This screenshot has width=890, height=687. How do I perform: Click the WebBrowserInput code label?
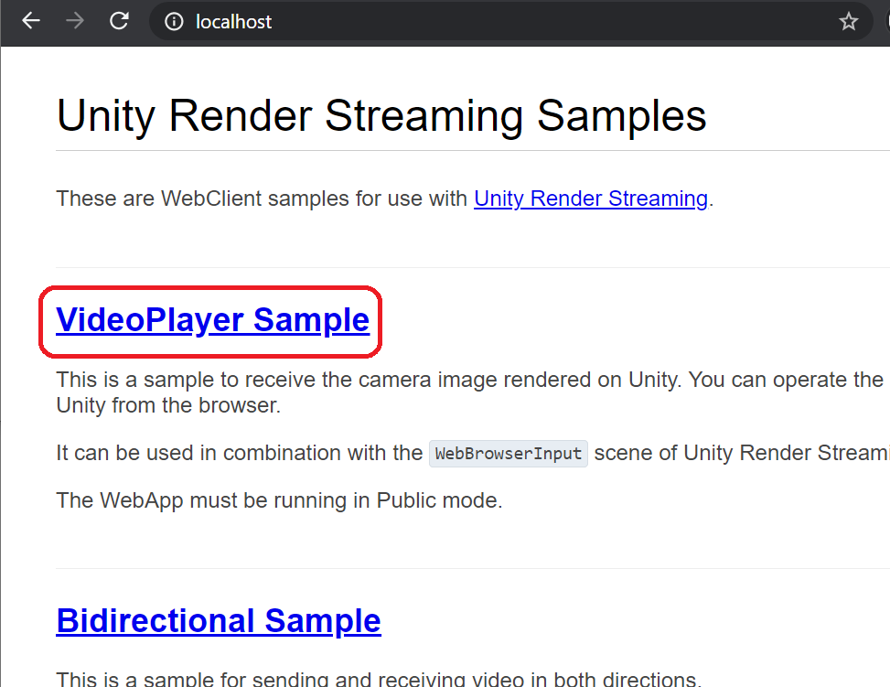point(509,454)
